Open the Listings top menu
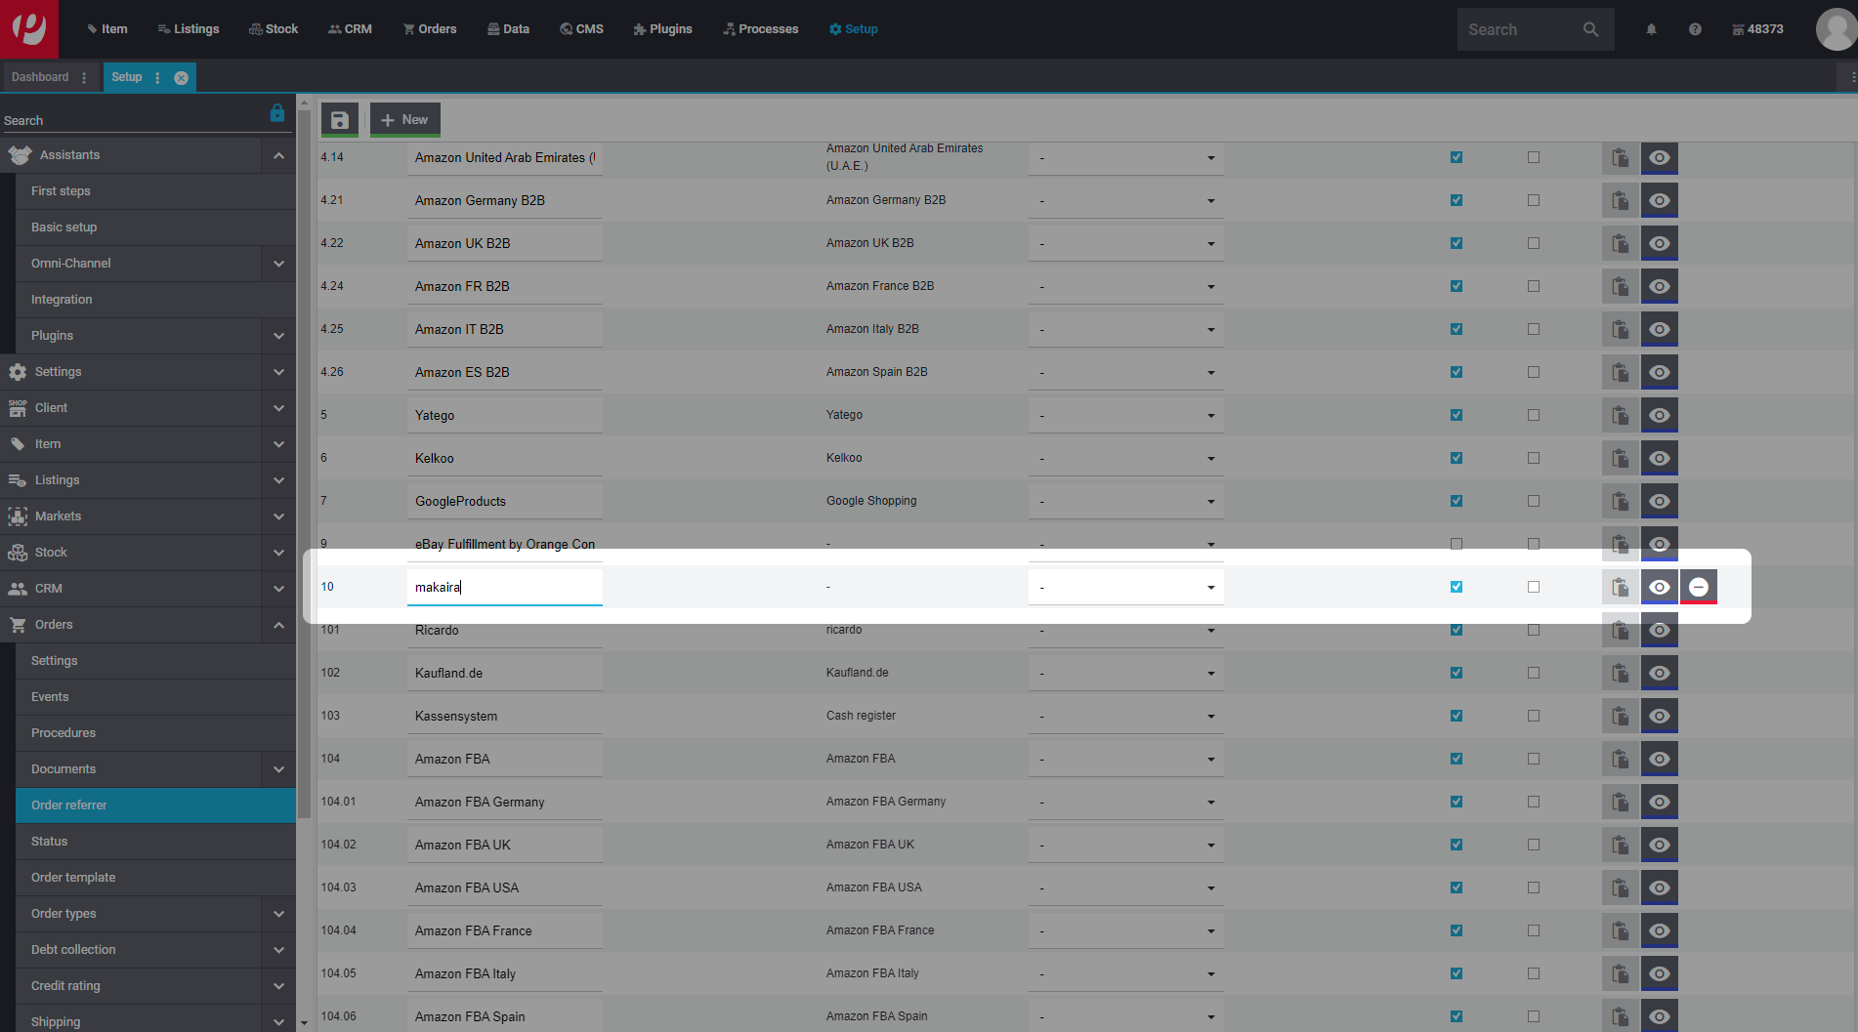This screenshot has width=1858, height=1032. (x=189, y=29)
